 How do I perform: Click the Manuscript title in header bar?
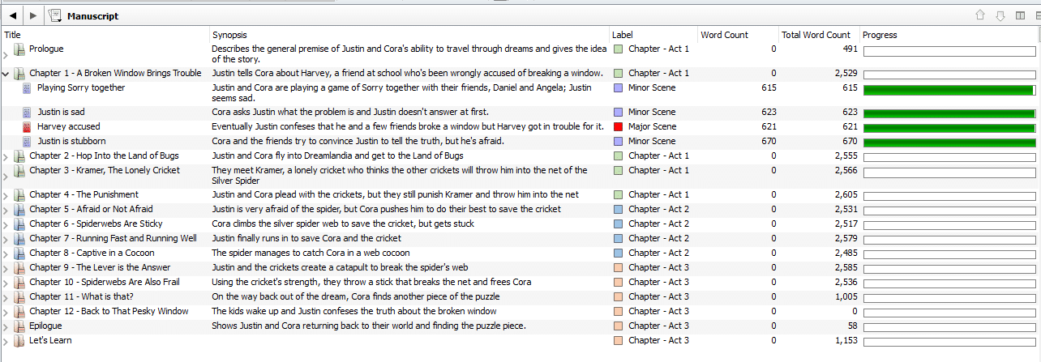(92, 16)
